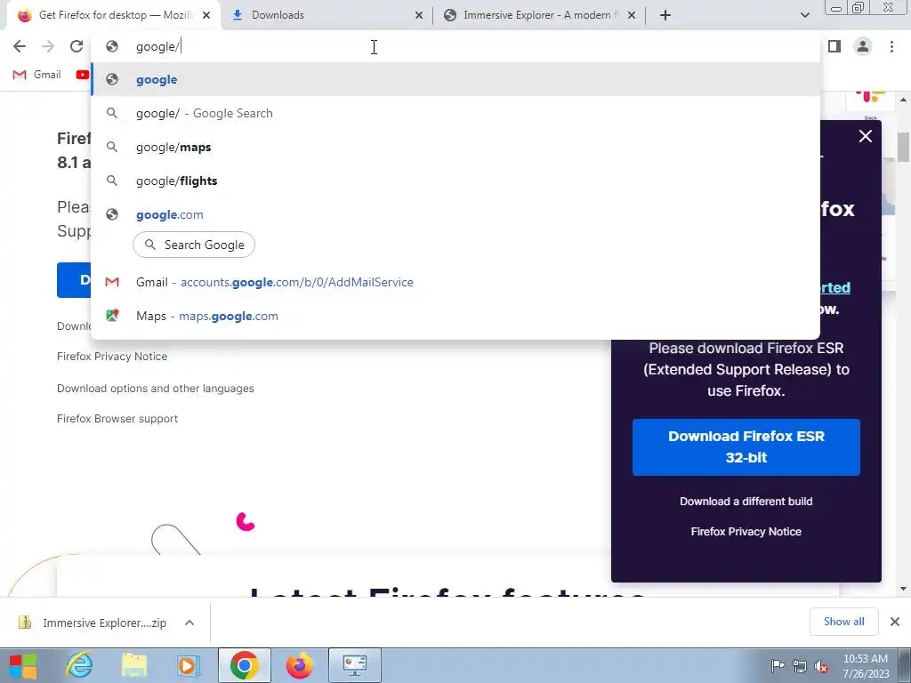Choose "google/ - Google Search" suggestion
Viewport: 911px width, 683px height.
pos(455,113)
